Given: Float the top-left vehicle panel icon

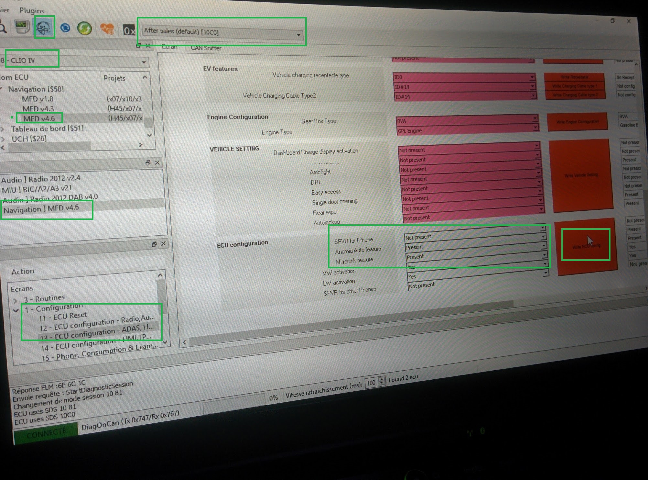Looking at the screenshot, I should pyautogui.click(x=138, y=46).
